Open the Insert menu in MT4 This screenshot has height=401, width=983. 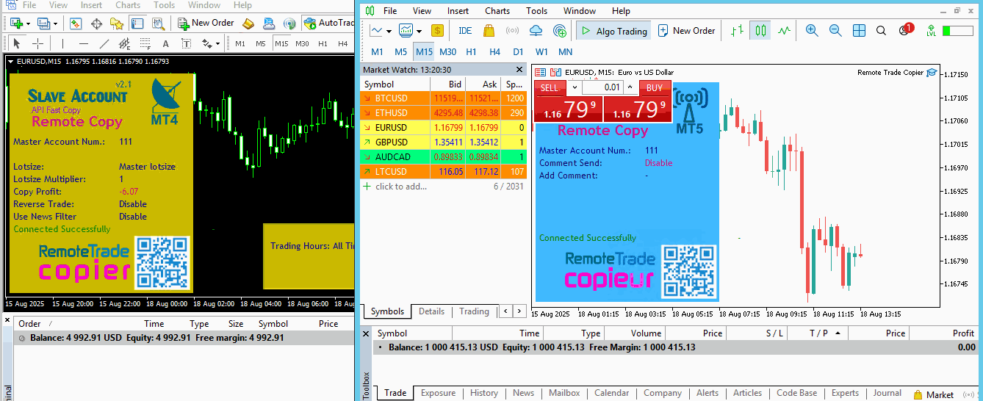click(91, 5)
